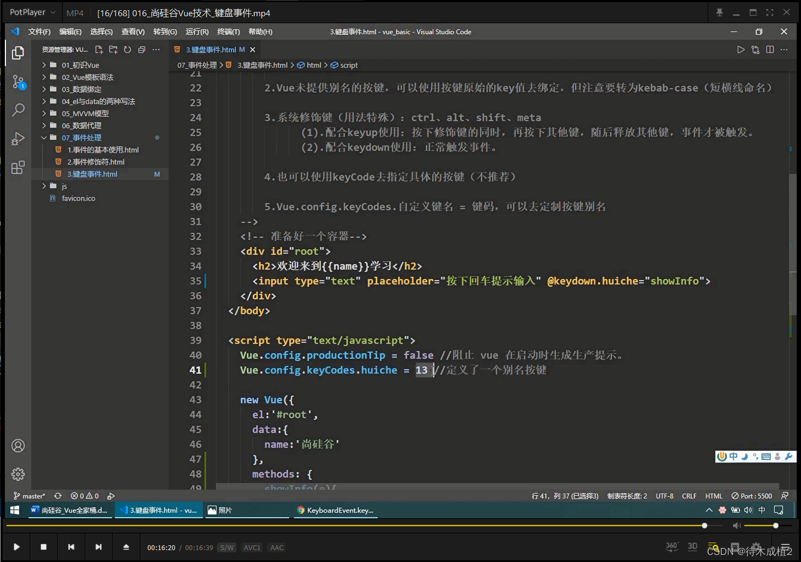
Task: Toggle the IME Chinese/English mode button
Action: (x=734, y=456)
